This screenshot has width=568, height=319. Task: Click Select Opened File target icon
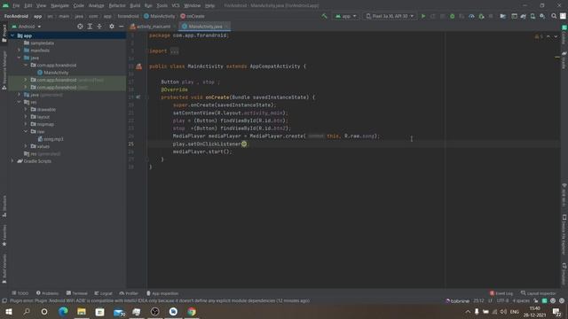pos(80,27)
